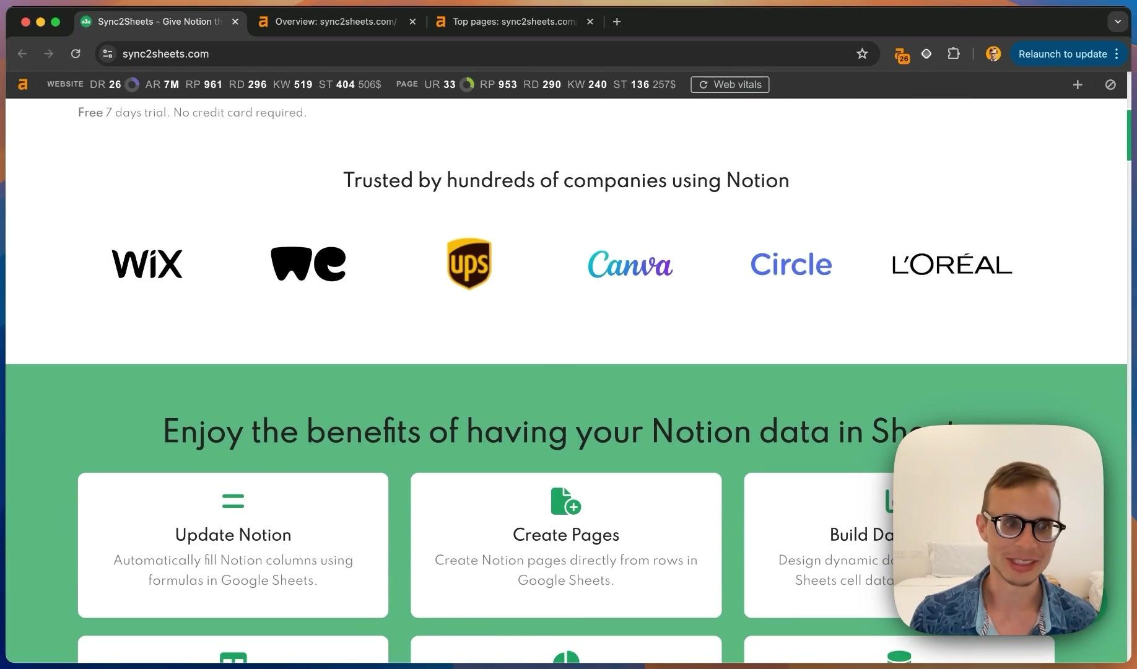Click the Relaunch to update button

pyautogui.click(x=1062, y=54)
